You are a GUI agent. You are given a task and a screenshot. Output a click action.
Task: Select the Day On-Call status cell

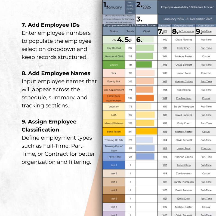pyautogui.click(x=114, y=48)
